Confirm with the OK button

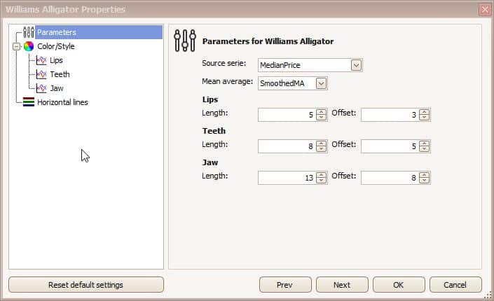click(399, 285)
